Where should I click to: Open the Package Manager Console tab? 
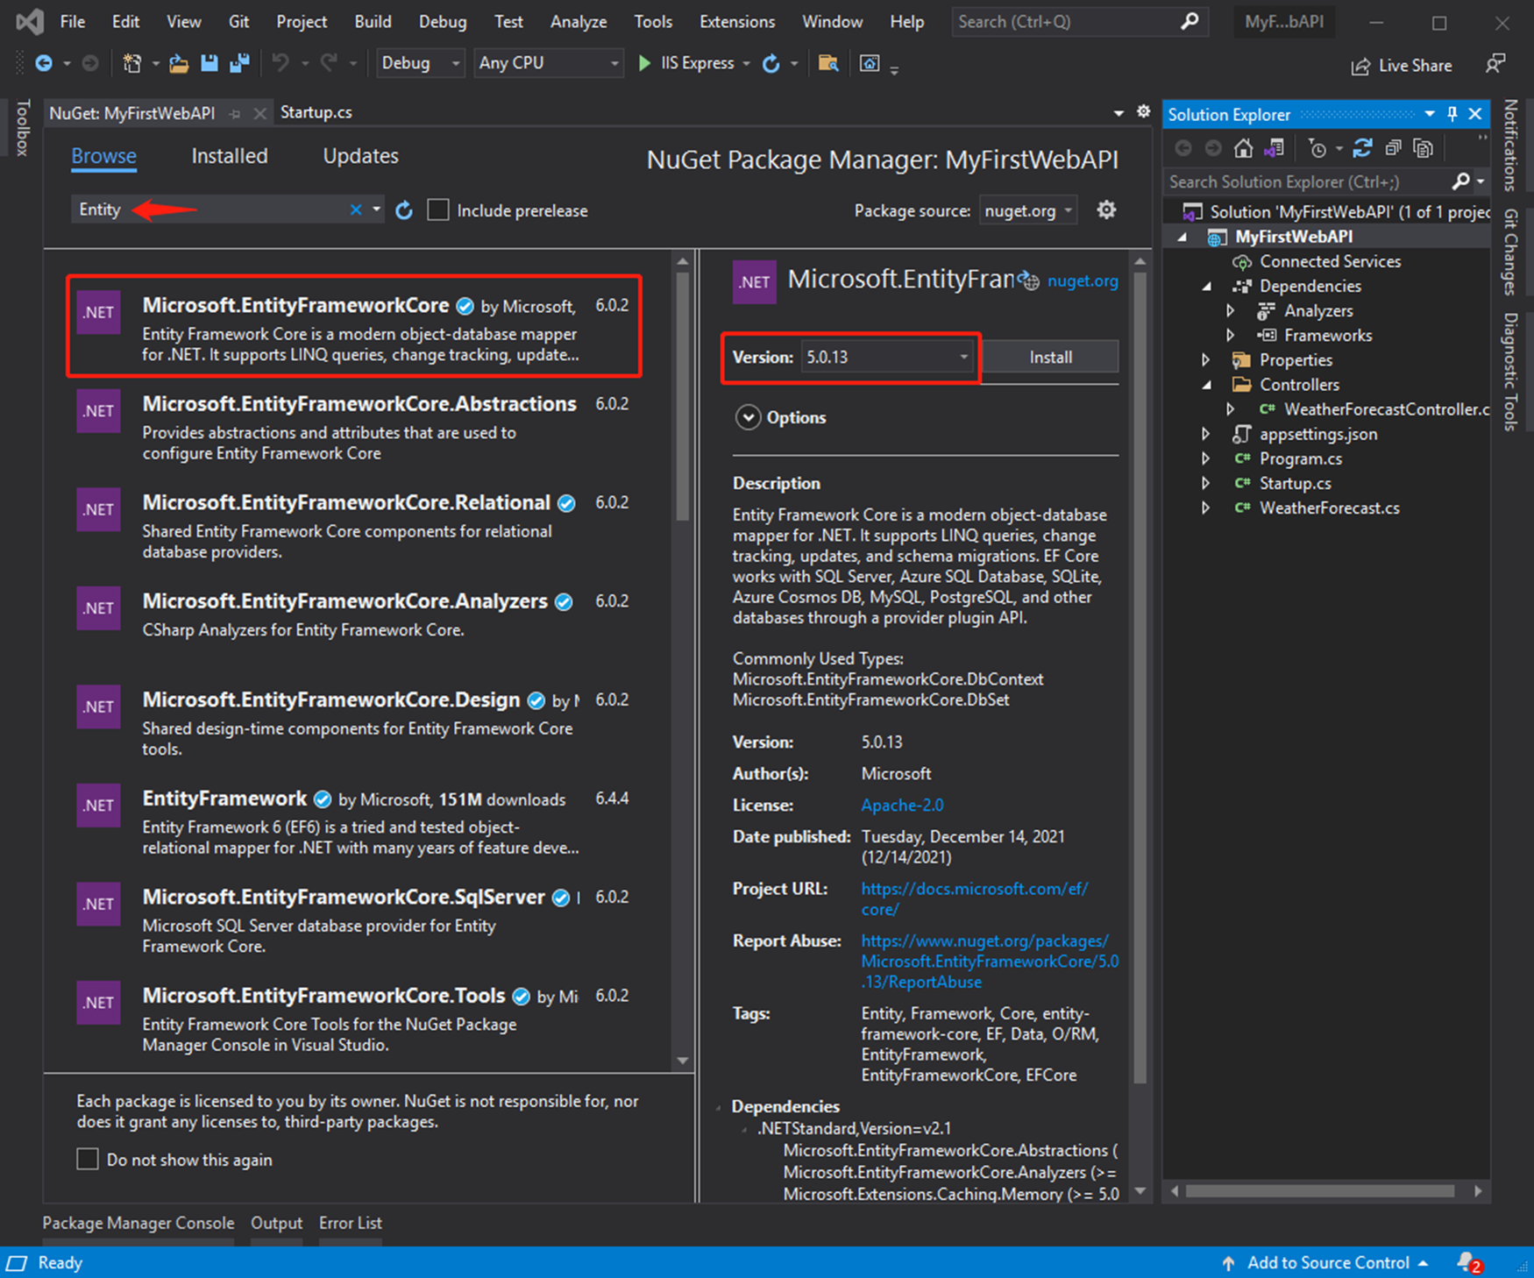click(x=138, y=1223)
